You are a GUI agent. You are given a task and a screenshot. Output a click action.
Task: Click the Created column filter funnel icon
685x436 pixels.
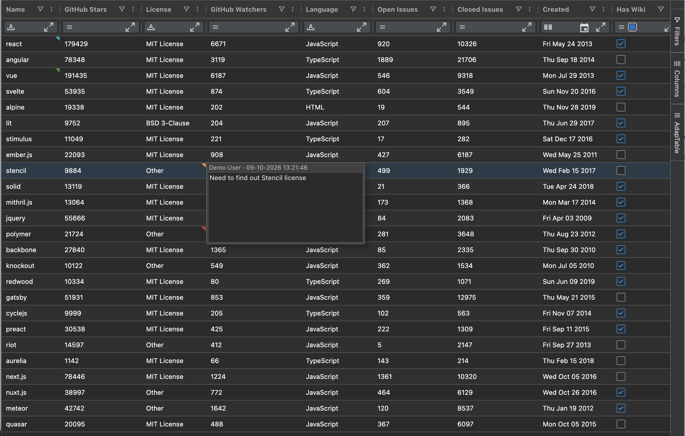[x=593, y=9]
